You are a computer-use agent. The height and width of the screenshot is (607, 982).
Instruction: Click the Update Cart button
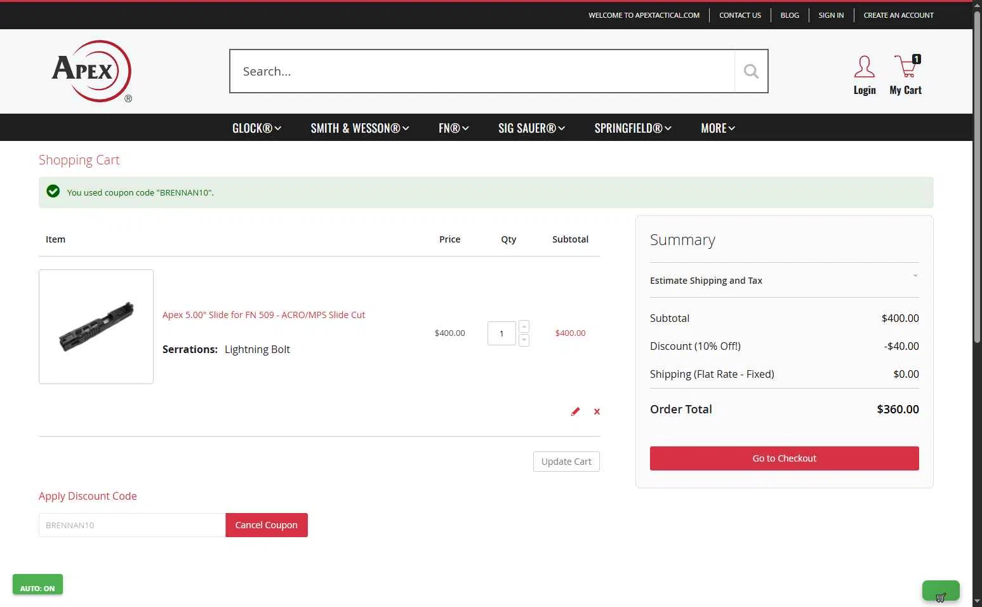point(566,462)
